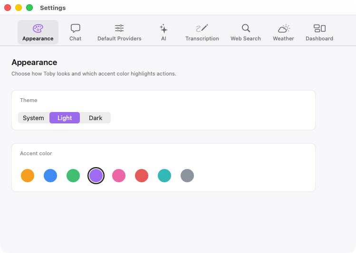The height and width of the screenshot is (253, 356).
Task: Click the Theme section label
Action: pos(29,100)
